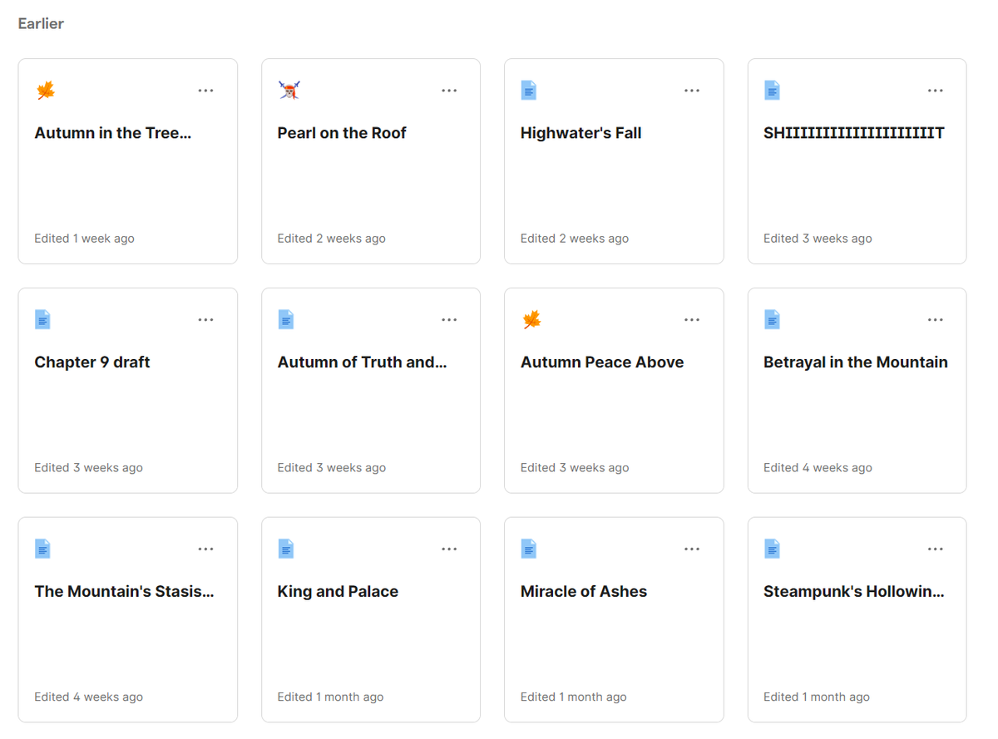Open more options for Miracle of Ashes
The width and height of the screenshot is (998, 739).
click(692, 549)
